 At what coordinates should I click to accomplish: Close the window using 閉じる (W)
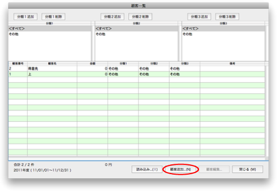pos(247,169)
